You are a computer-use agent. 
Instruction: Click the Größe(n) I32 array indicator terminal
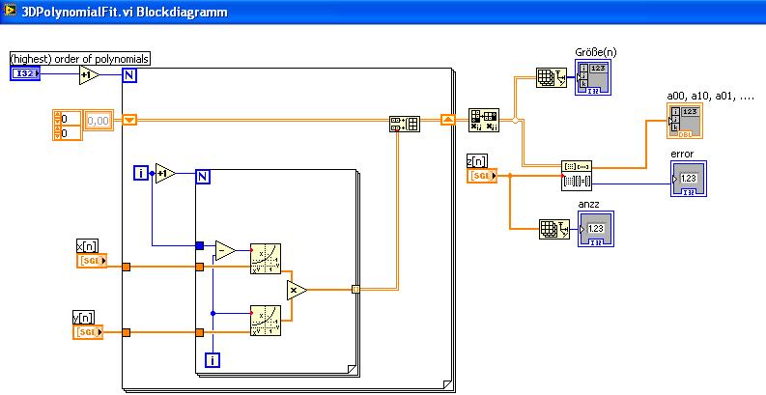[592, 77]
